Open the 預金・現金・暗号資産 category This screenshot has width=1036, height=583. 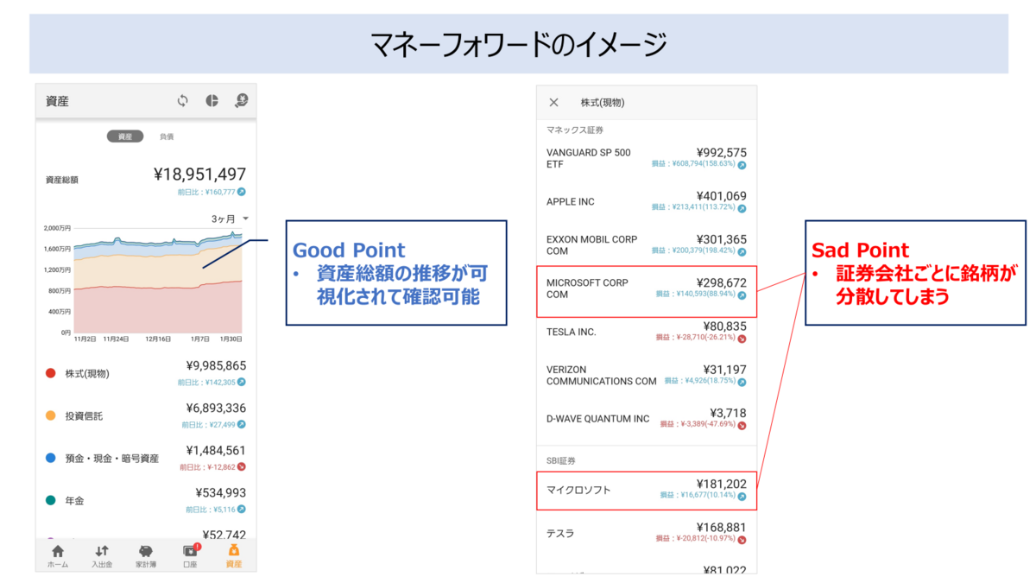click(146, 458)
